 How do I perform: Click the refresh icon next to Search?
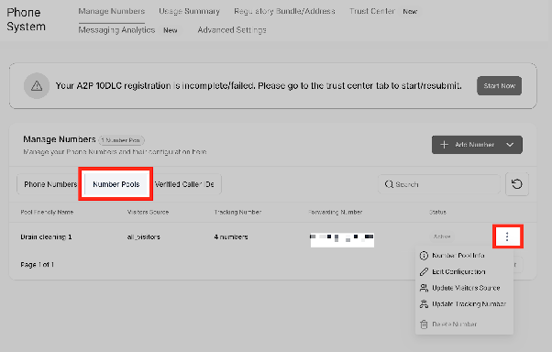tap(517, 184)
